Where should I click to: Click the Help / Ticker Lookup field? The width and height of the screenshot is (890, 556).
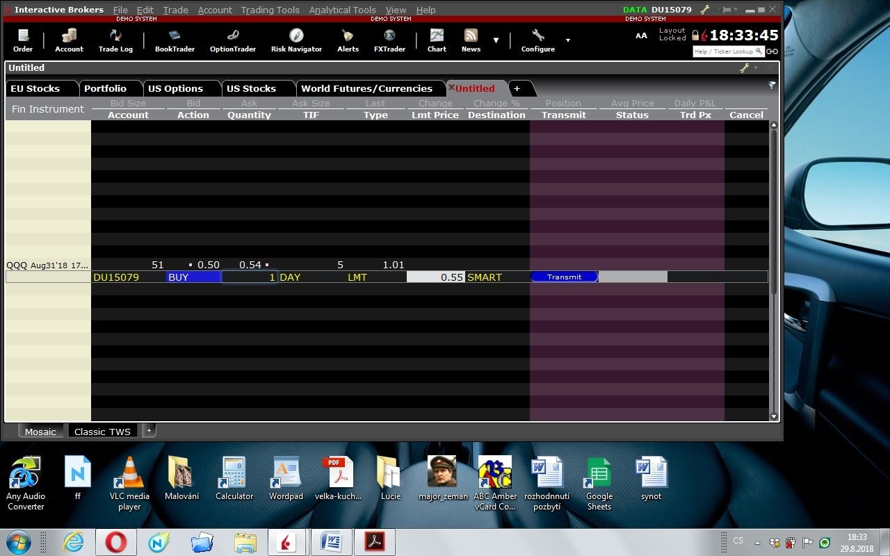click(x=728, y=51)
